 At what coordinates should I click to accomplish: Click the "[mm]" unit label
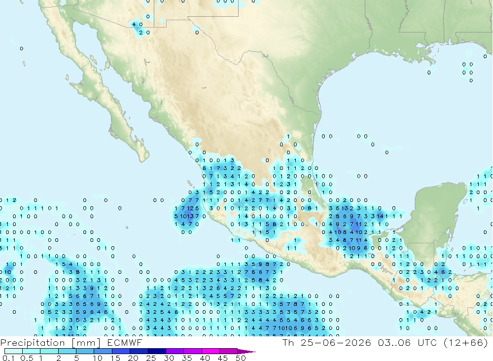tap(86, 342)
